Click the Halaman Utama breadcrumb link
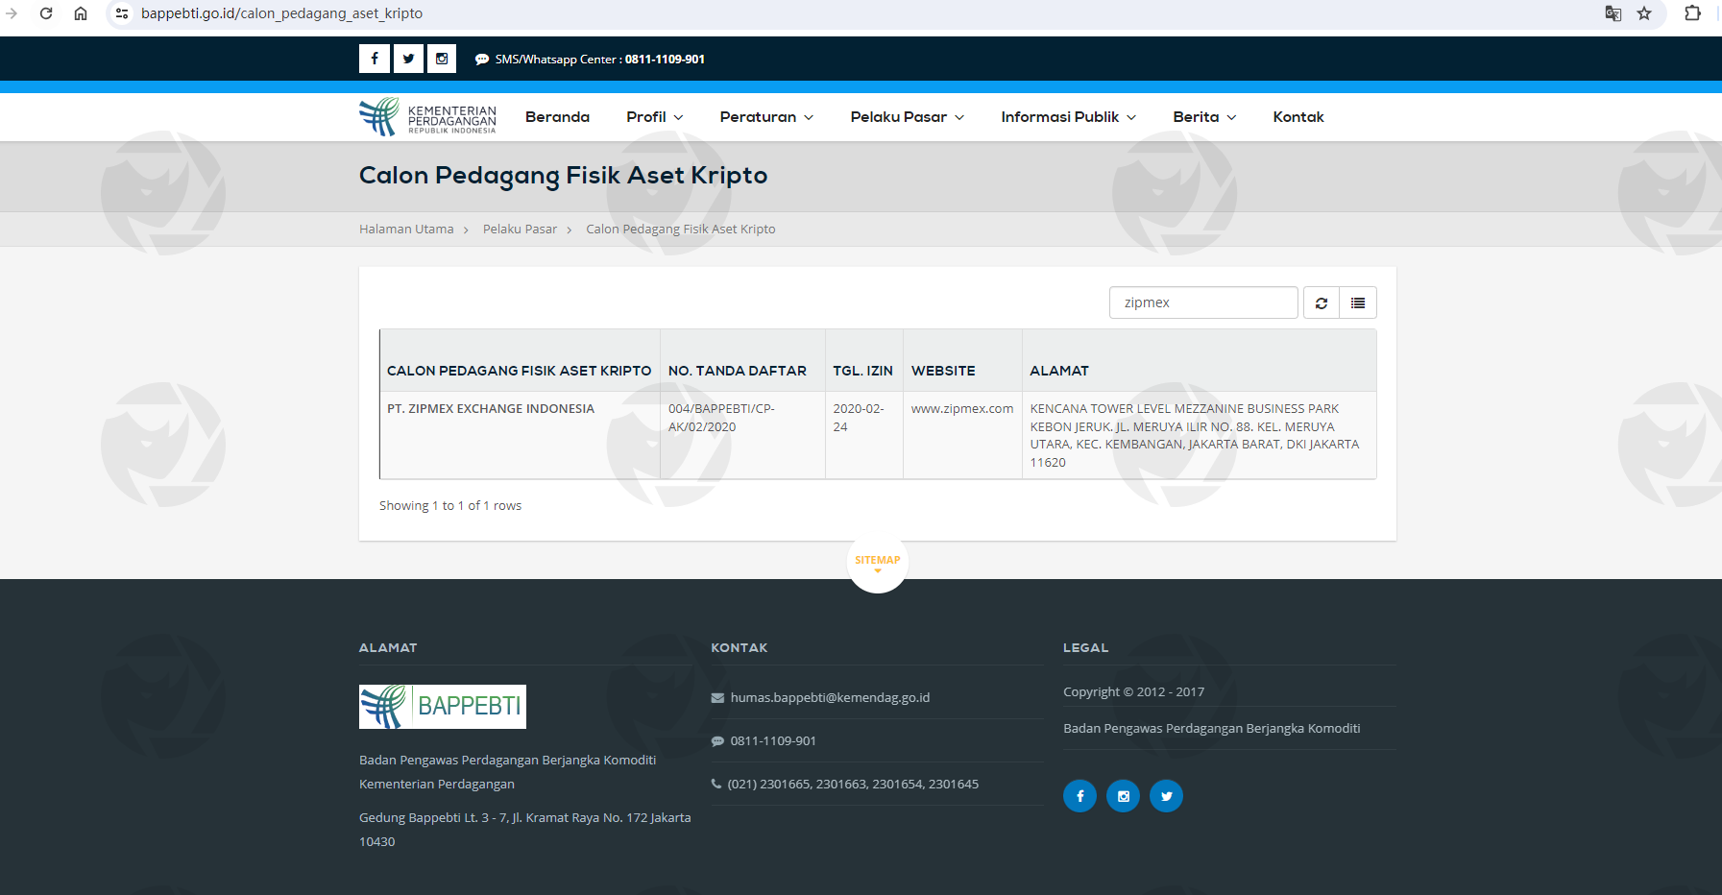1722x895 pixels. tap(406, 230)
